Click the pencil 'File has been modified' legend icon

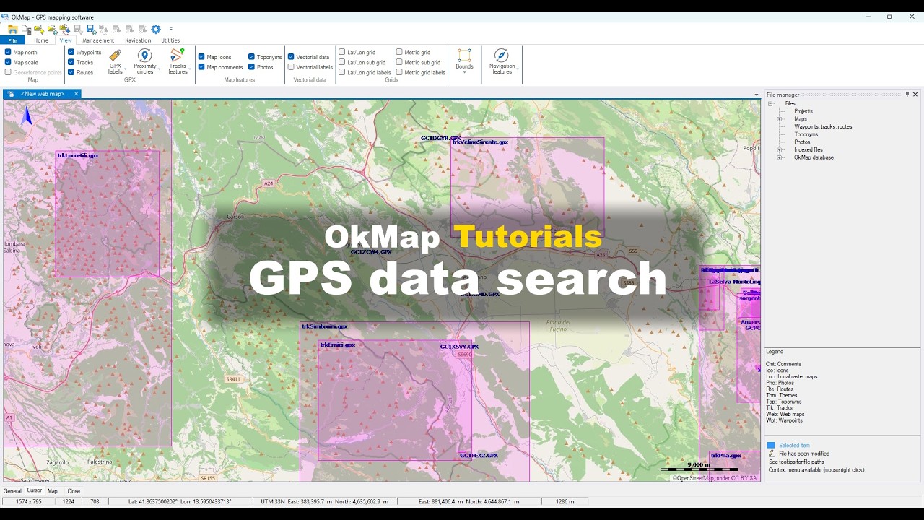tap(771, 454)
